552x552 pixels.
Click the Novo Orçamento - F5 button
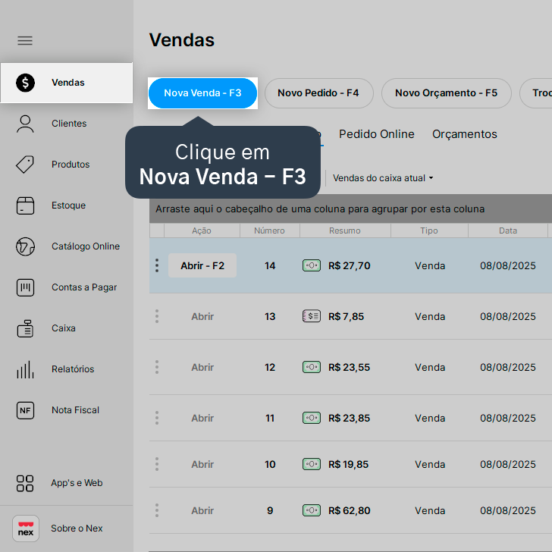(447, 93)
